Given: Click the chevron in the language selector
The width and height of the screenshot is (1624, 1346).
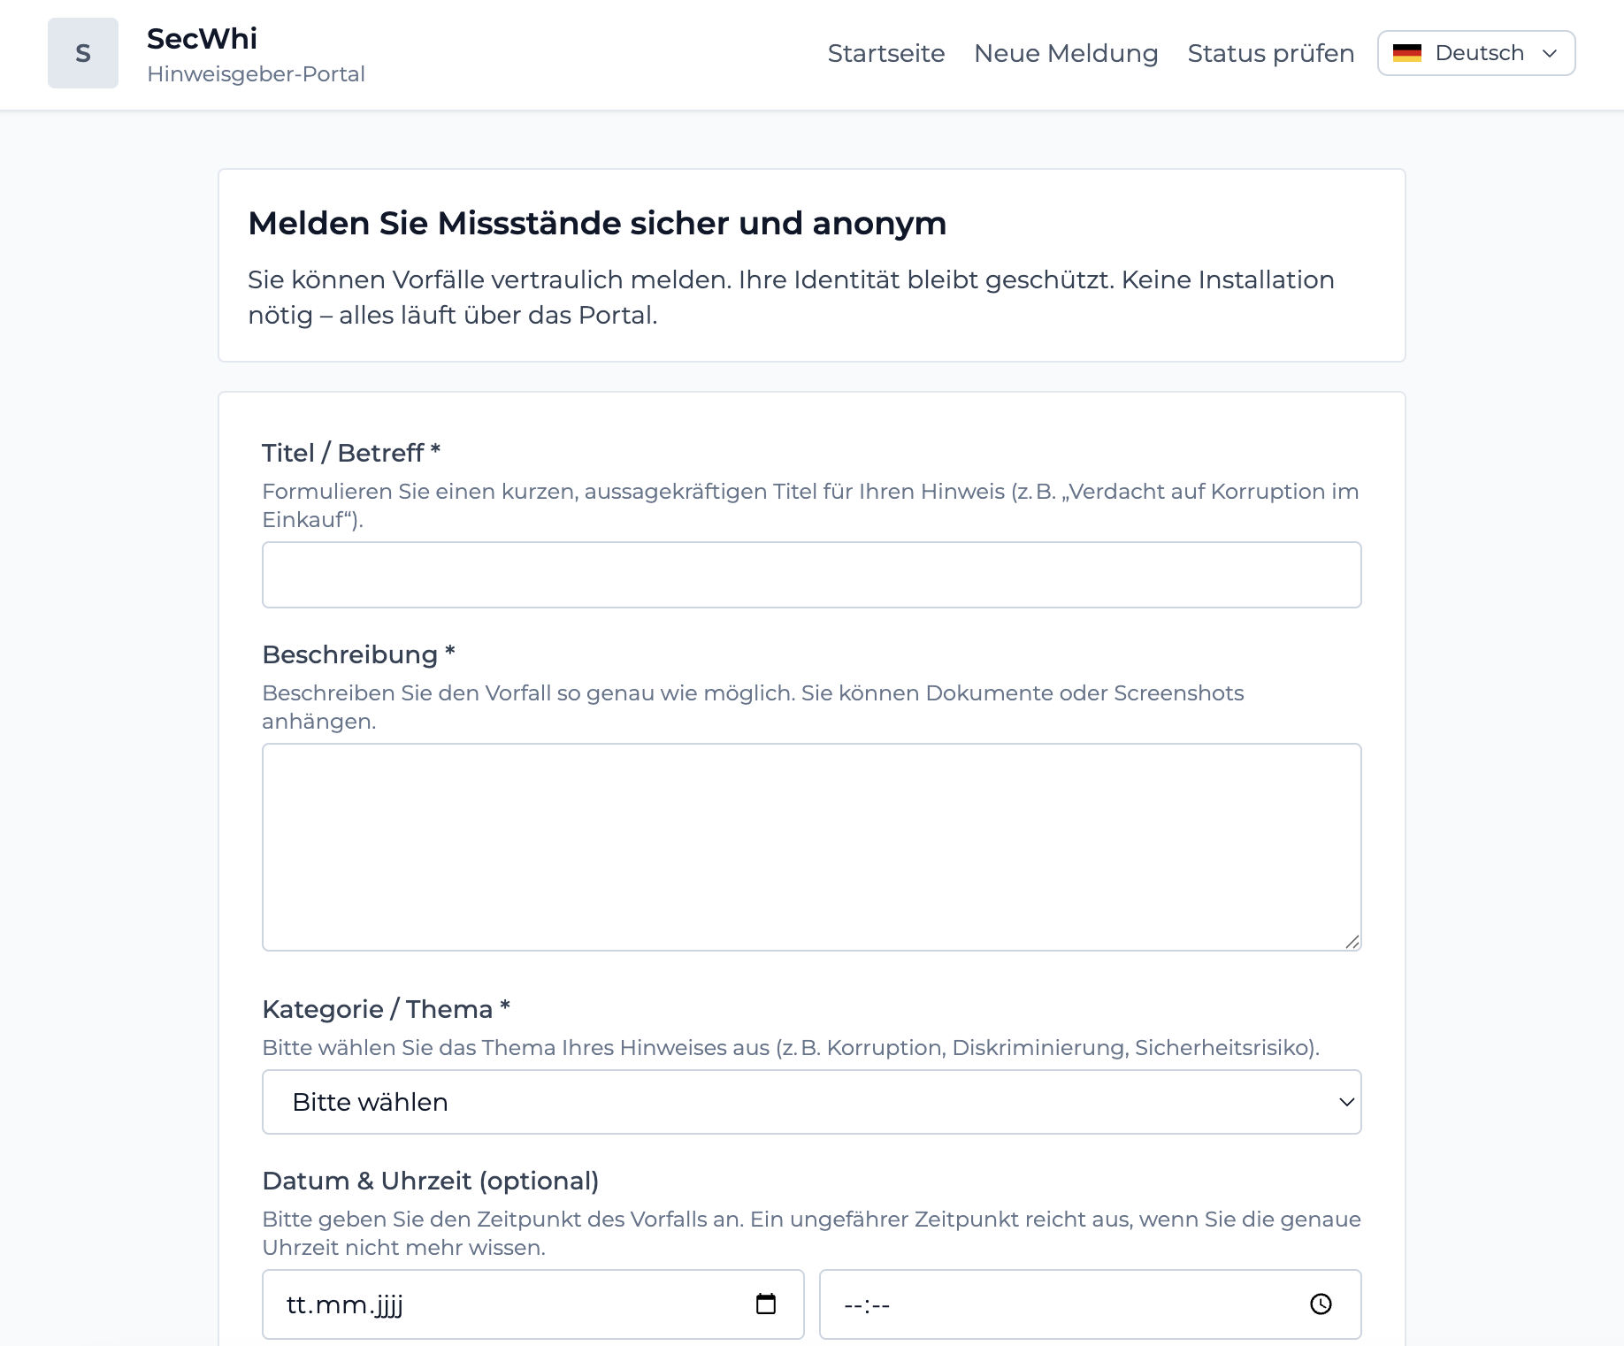Looking at the screenshot, I should tap(1550, 53).
